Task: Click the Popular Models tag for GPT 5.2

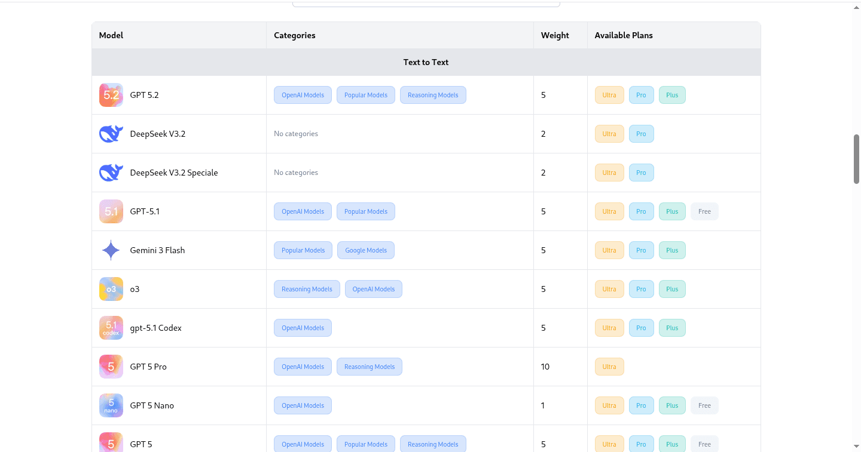Action: pos(366,95)
